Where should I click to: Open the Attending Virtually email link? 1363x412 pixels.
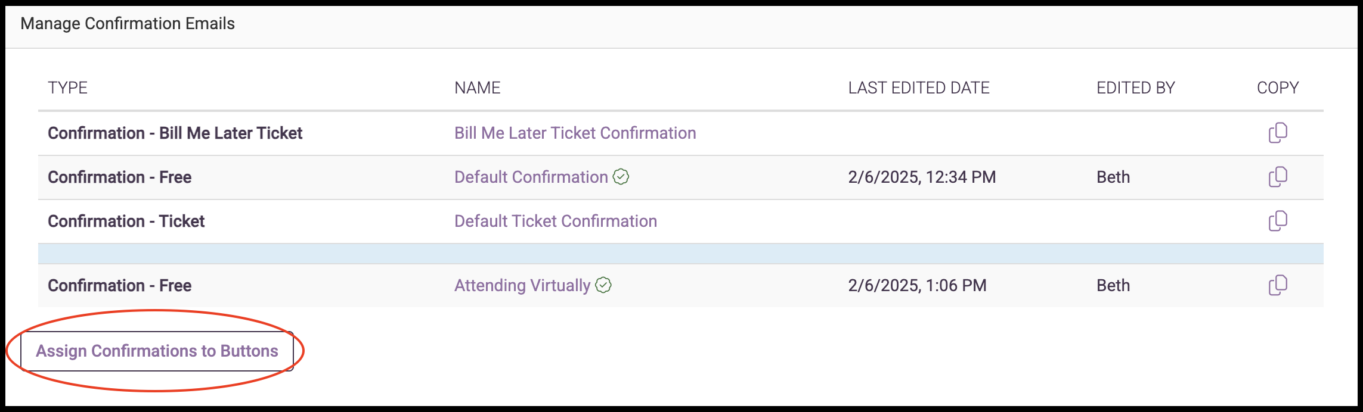(x=522, y=285)
